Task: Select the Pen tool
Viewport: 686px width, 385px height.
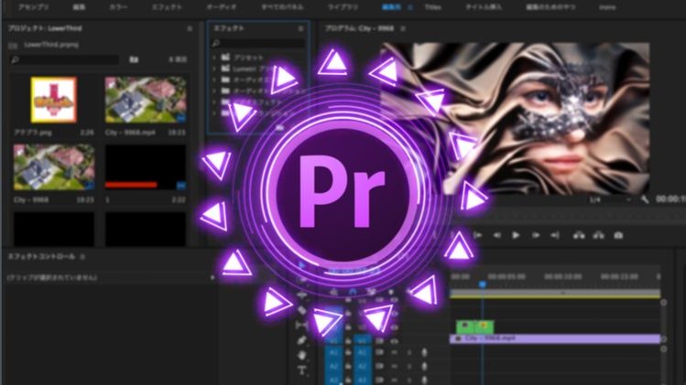Action: (302, 340)
